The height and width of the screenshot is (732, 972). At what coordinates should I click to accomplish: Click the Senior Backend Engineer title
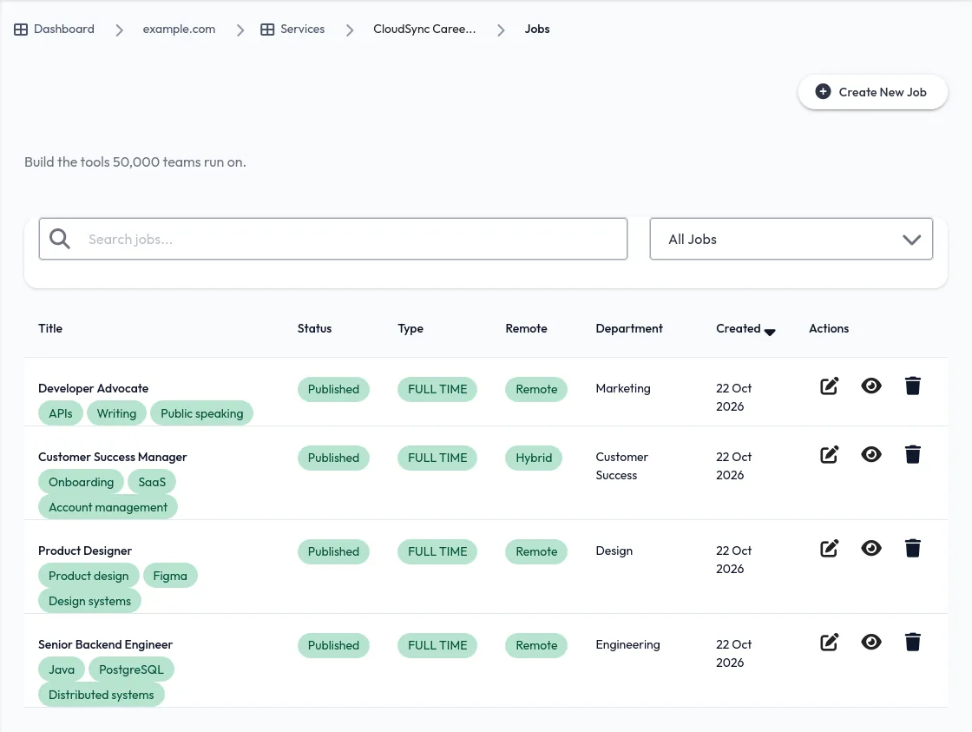(105, 644)
